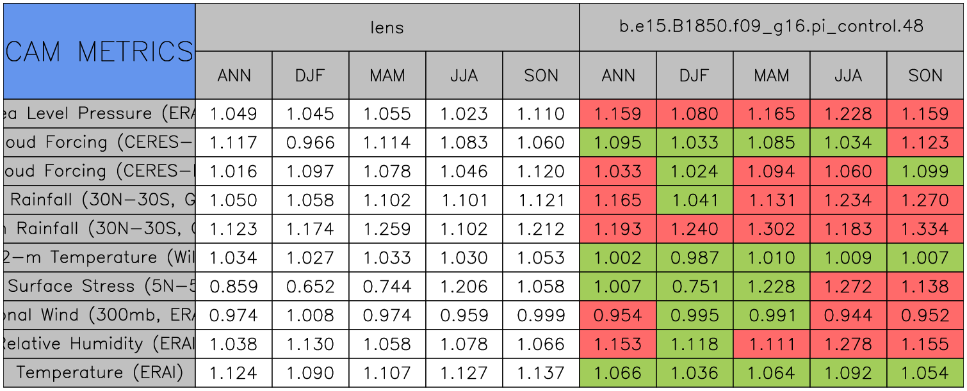Screen dimensions: 967x391
Task: Click the white cell with value 0.652
Action: pyautogui.click(x=311, y=286)
